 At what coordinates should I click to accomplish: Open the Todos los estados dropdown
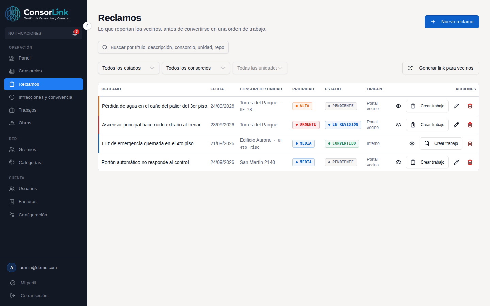click(129, 68)
